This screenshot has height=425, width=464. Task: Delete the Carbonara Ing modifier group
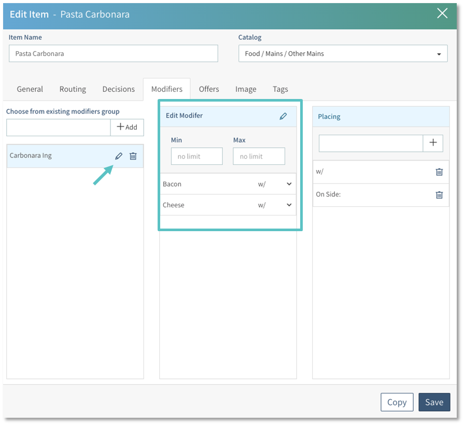(133, 156)
